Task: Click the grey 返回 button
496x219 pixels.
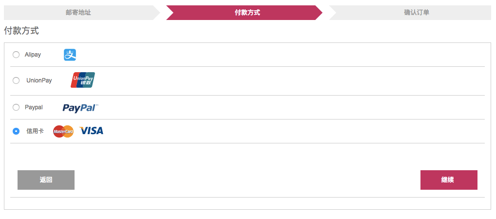Action: (46, 180)
